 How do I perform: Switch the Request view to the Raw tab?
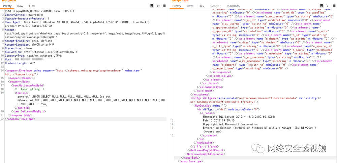pos(20,6)
